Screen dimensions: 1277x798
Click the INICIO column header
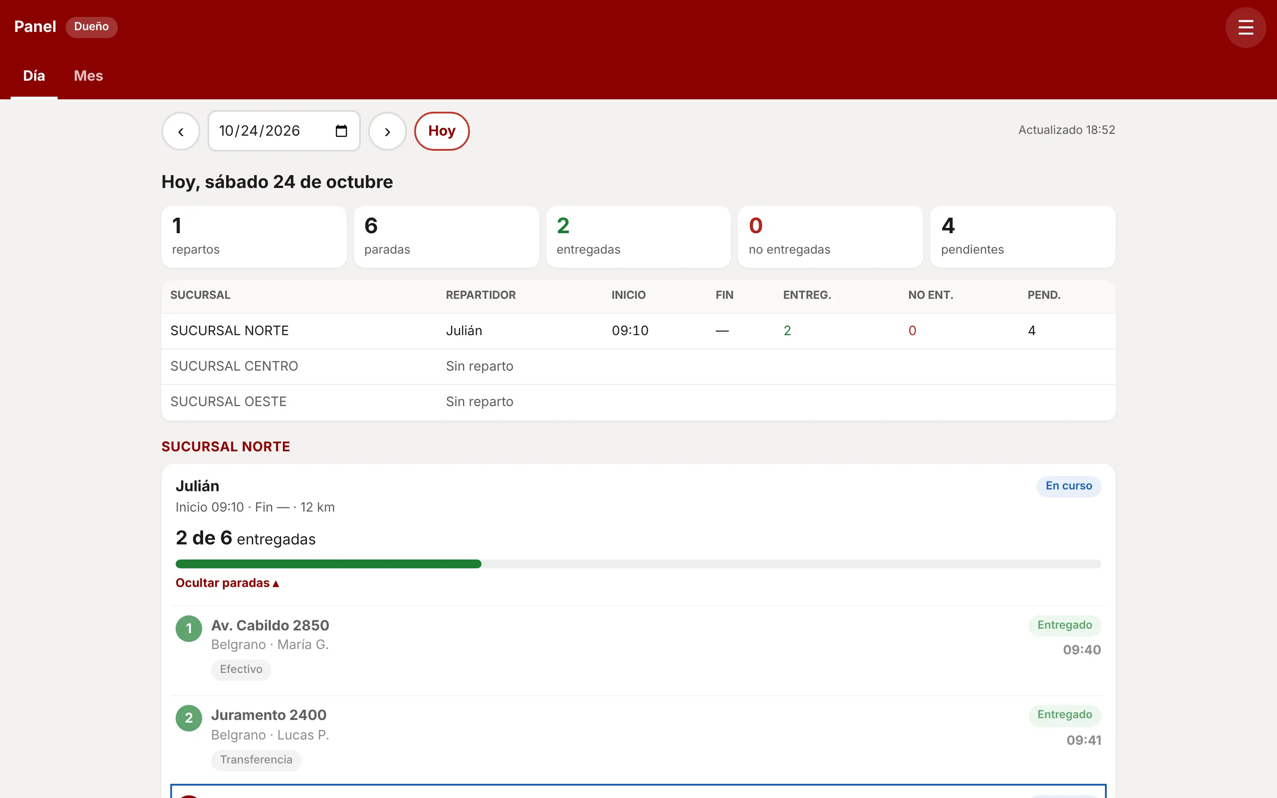point(628,295)
